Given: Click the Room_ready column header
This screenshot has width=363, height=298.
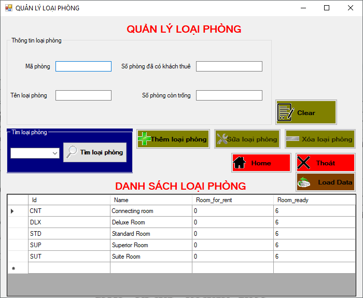Looking at the screenshot, I should [x=315, y=200].
